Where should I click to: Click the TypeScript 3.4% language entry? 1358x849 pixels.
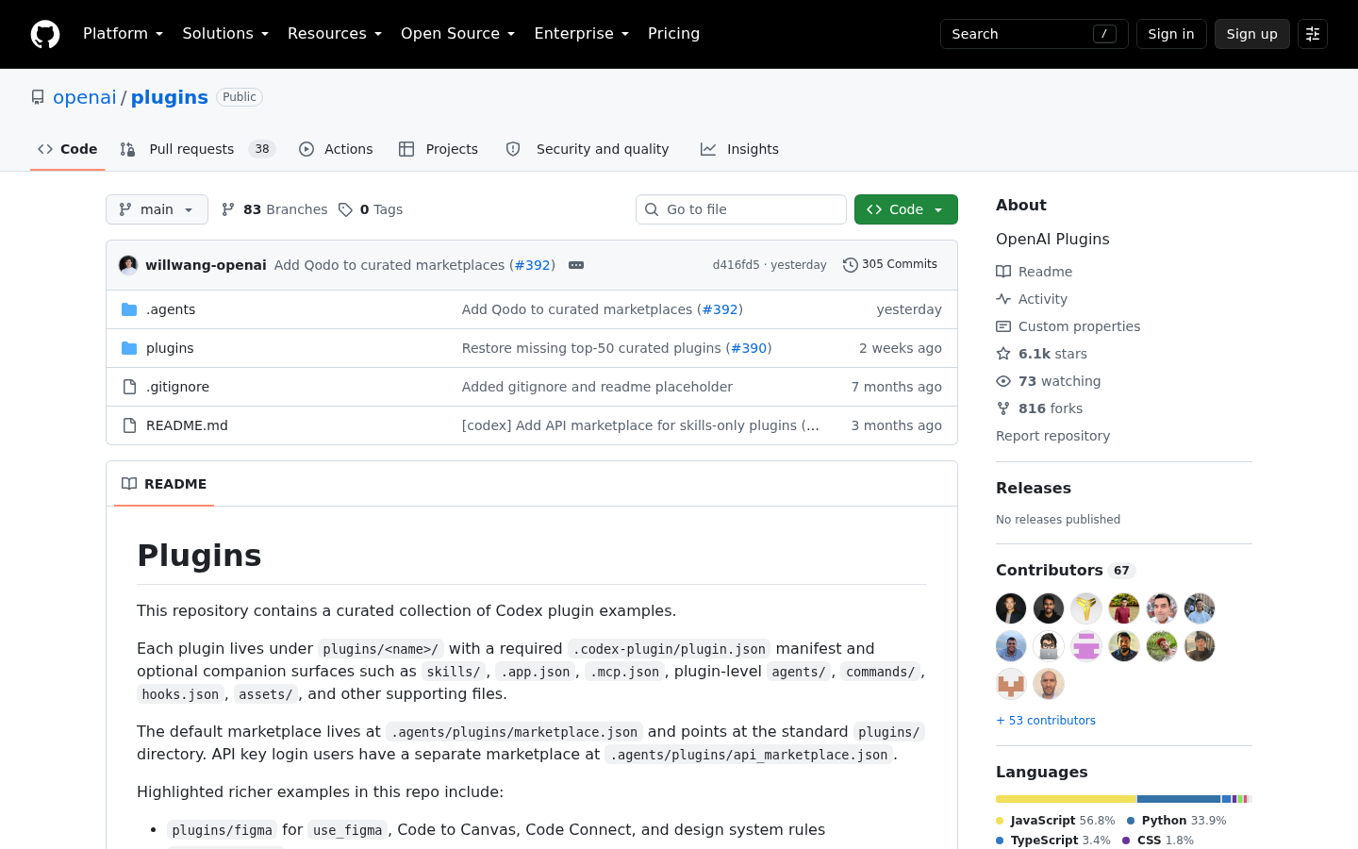pyautogui.click(x=1053, y=841)
